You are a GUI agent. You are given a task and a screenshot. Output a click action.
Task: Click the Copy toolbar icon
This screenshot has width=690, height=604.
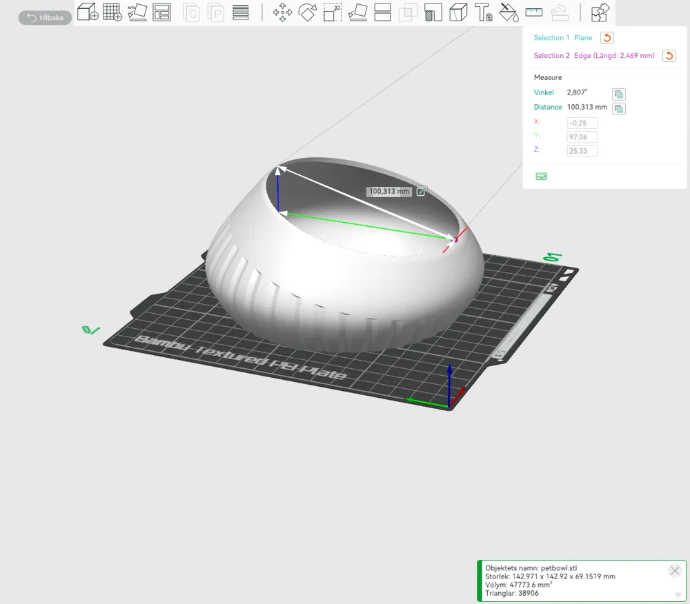(x=191, y=12)
